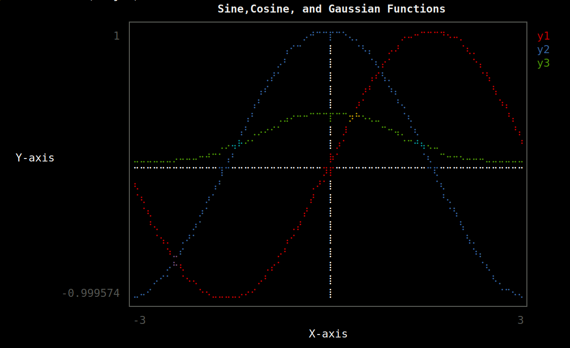Click the -3 x-axis tick label
This screenshot has height=348, width=570.
pos(139,320)
